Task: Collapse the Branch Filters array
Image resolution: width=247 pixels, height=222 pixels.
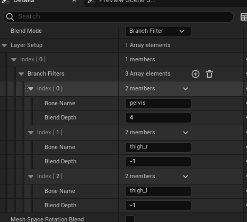Action: coord(21,74)
